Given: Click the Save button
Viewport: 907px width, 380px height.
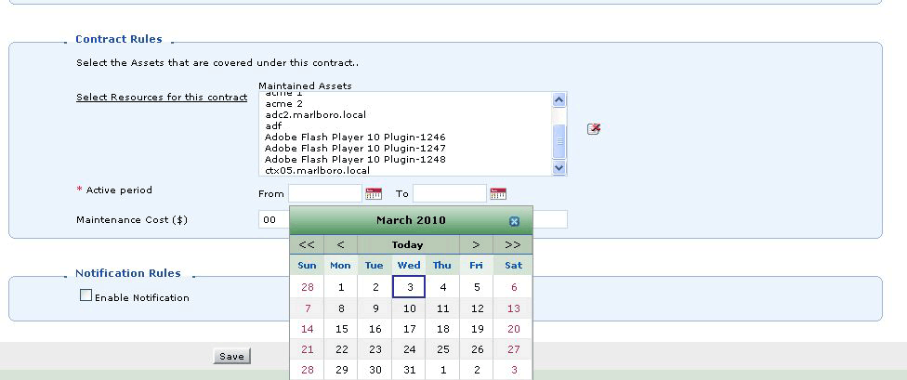Looking at the screenshot, I should tap(232, 356).
